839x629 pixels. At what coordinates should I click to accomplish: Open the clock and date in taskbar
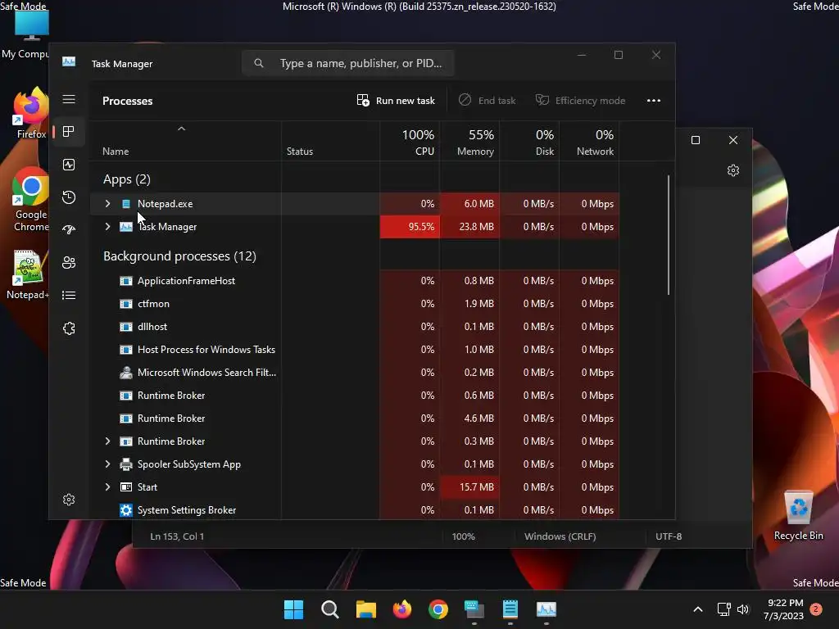pyautogui.click(x=784, y=609)
